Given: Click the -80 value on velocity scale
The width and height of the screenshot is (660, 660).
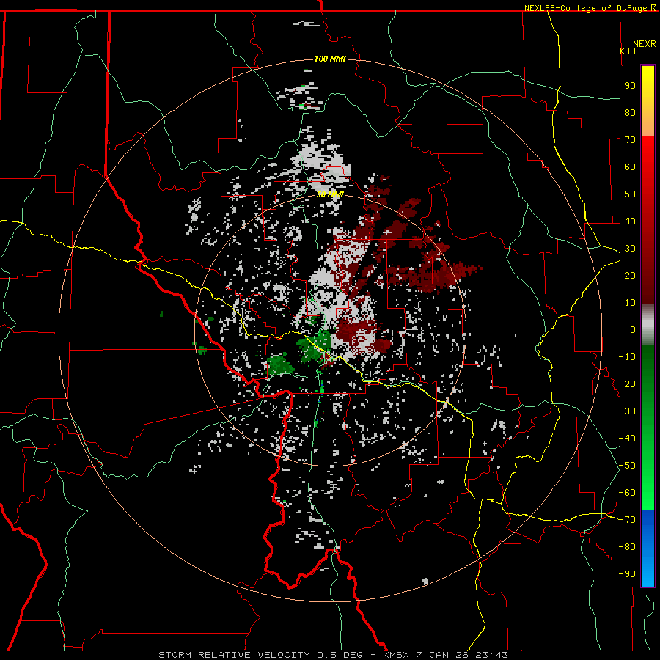Looking at the screenshot, I should coord(627,547).
